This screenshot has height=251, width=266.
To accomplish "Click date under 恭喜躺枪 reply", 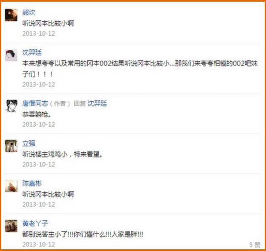I will click(39, 124).
